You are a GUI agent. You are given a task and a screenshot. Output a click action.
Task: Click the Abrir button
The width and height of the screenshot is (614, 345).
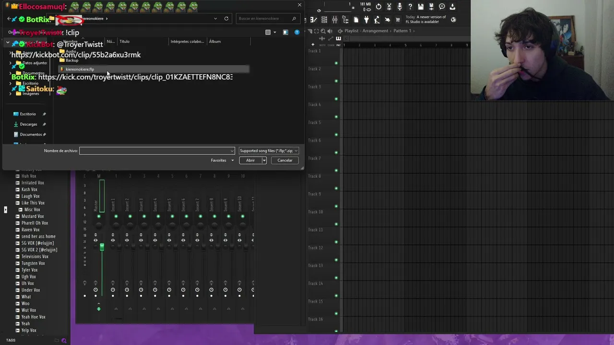pos(250,161)
